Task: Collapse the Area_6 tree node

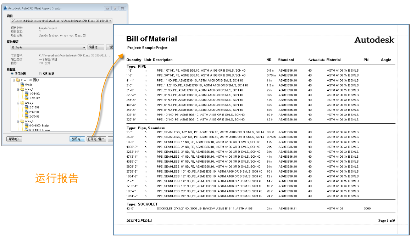Action: (x=18, y=121)
